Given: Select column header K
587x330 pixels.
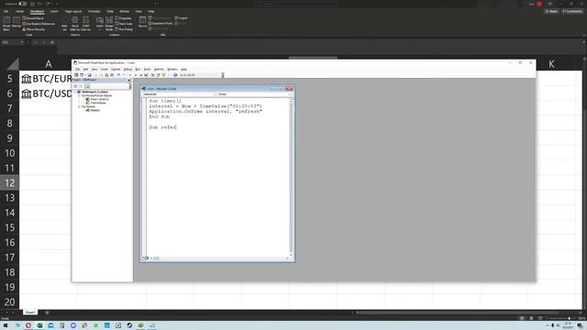Looking at the screenshot, I should click(551, 64).
